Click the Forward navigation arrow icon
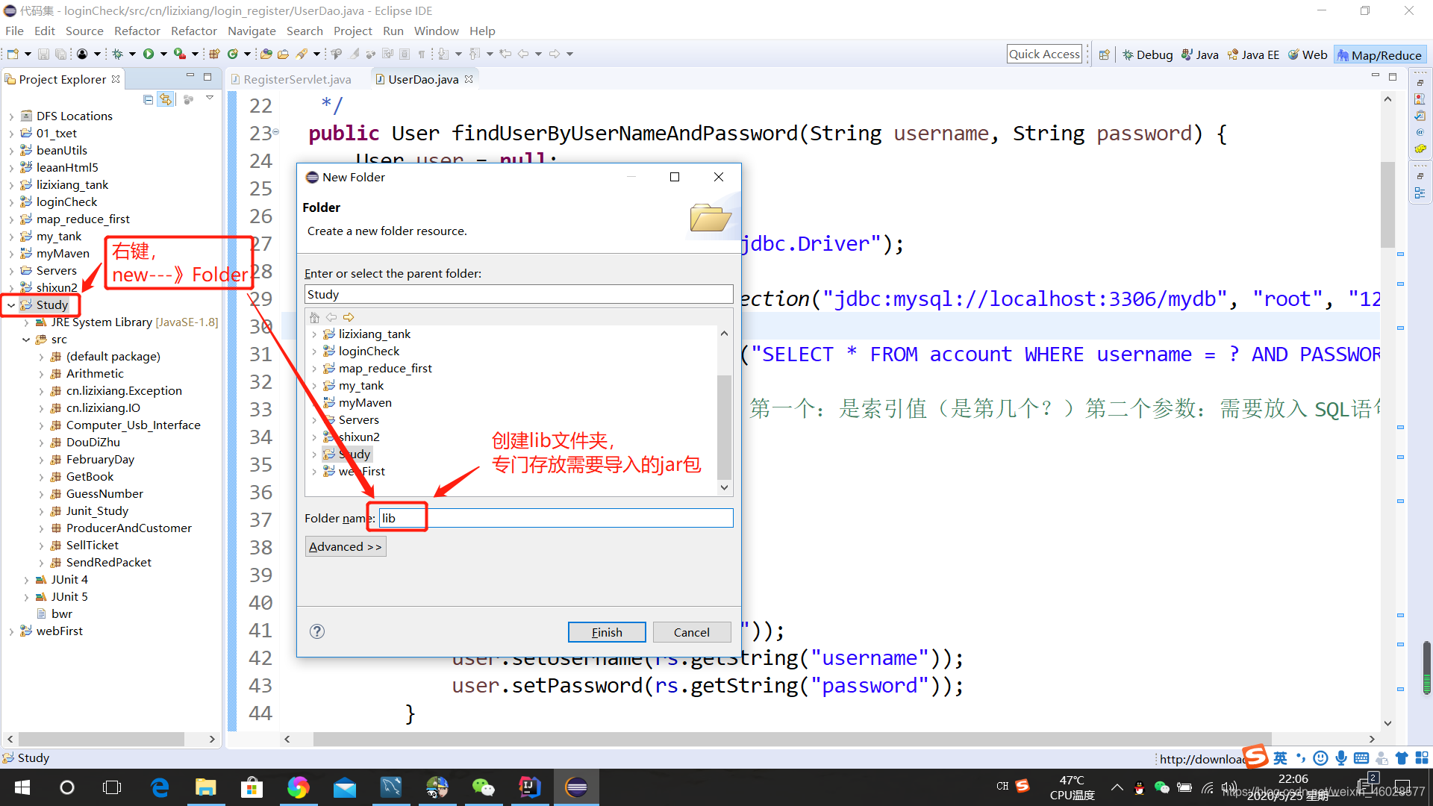Image resolution: width=1433 pixels, height=806 pixels. (x=555, y=54)
